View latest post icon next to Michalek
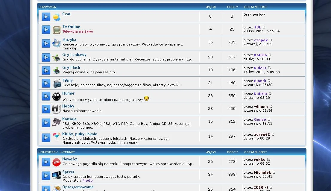Viewport: 331px width, 191px height. 274,172
